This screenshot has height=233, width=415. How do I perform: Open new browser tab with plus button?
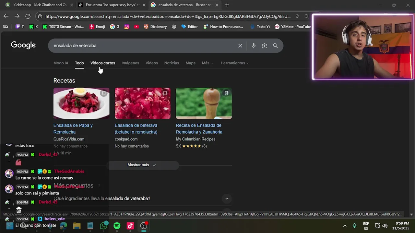tap(227, 5)
